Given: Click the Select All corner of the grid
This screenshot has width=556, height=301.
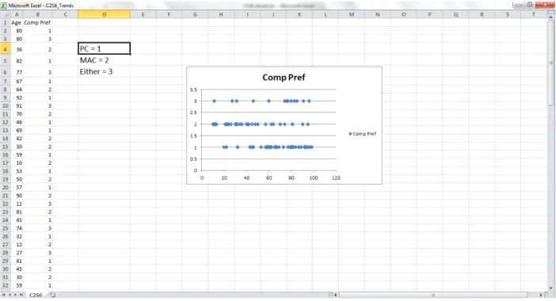Looking at the screenshot, I should 5,14.
